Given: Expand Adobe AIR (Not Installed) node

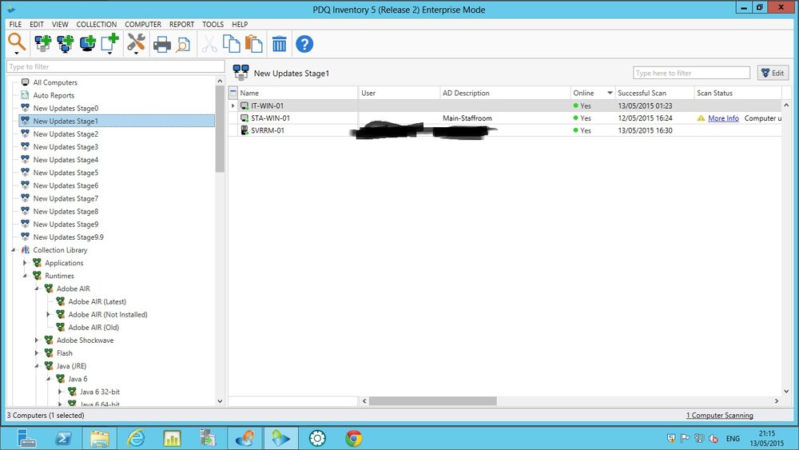Looking at the screenshot, I should pyautogui.click(x=49, y=314).
